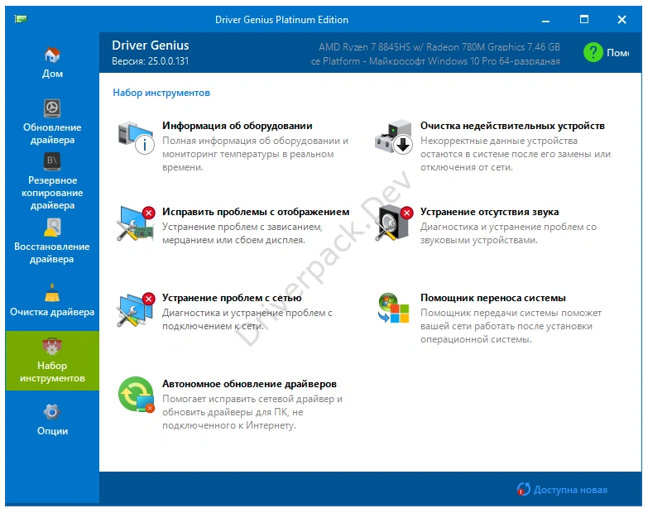Screen dimensions: 648x513
Task: Click the green question mark help icon
Action: (x=593, y=52)
